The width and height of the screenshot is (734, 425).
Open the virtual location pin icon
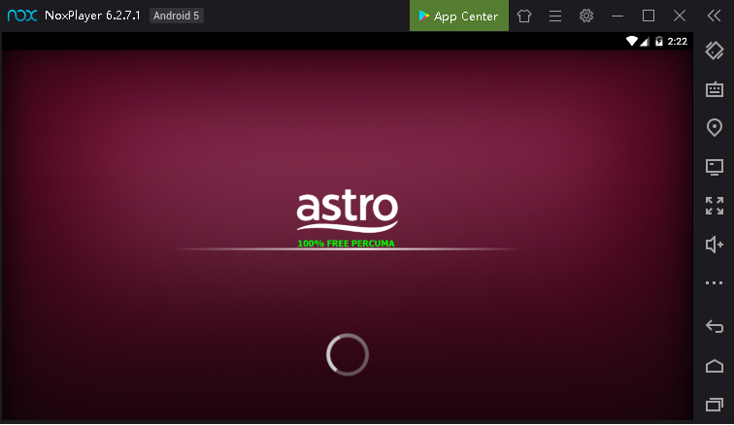[715, 128]
